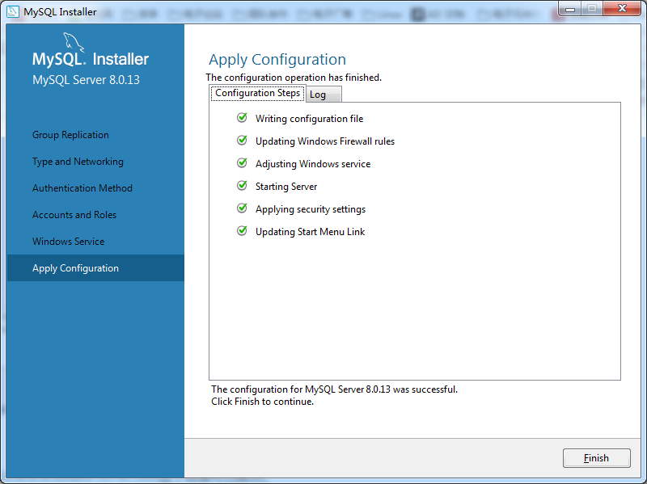Click the Updating Windows Firewall rules checkmark icon
Image resolution: width=647 pixels, height=484 pixels.
tap(242, 141)
